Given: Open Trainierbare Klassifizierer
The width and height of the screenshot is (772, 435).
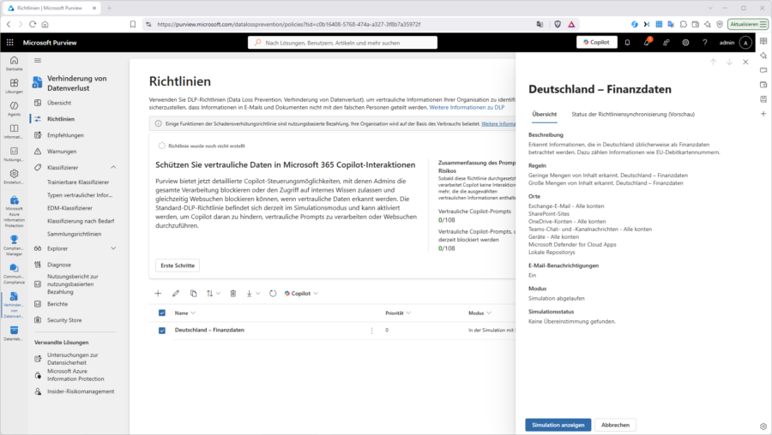Looking at the screenshot, I should [78, 182].
